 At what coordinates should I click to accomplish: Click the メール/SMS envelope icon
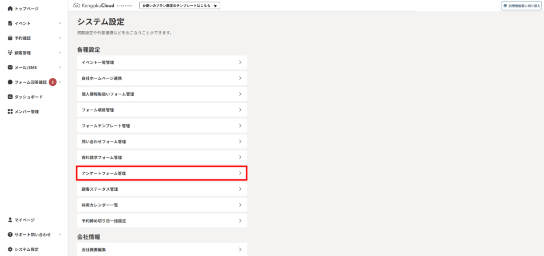[x=10, y=67]
